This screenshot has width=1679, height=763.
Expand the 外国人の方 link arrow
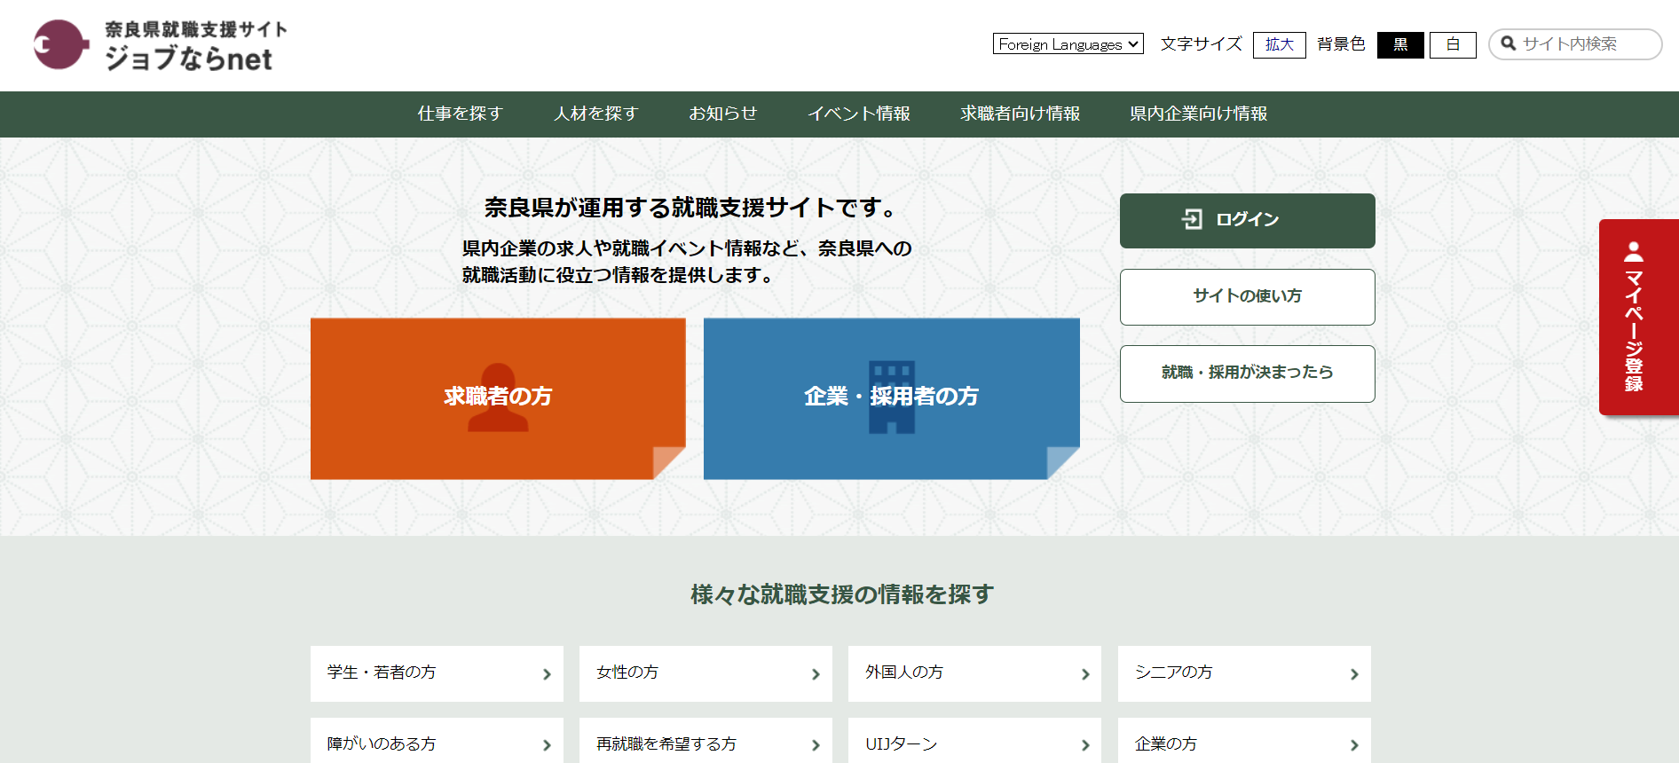click(x=1084, y=674)
